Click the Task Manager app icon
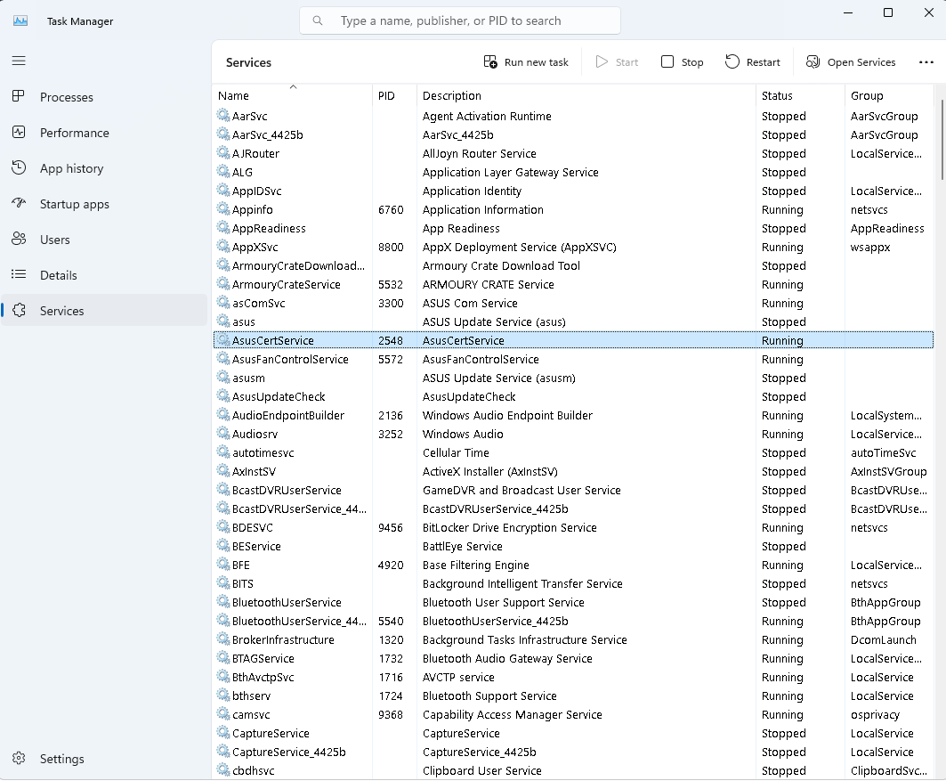The width and height of the screenshot is (946, 781). [20, 20]
